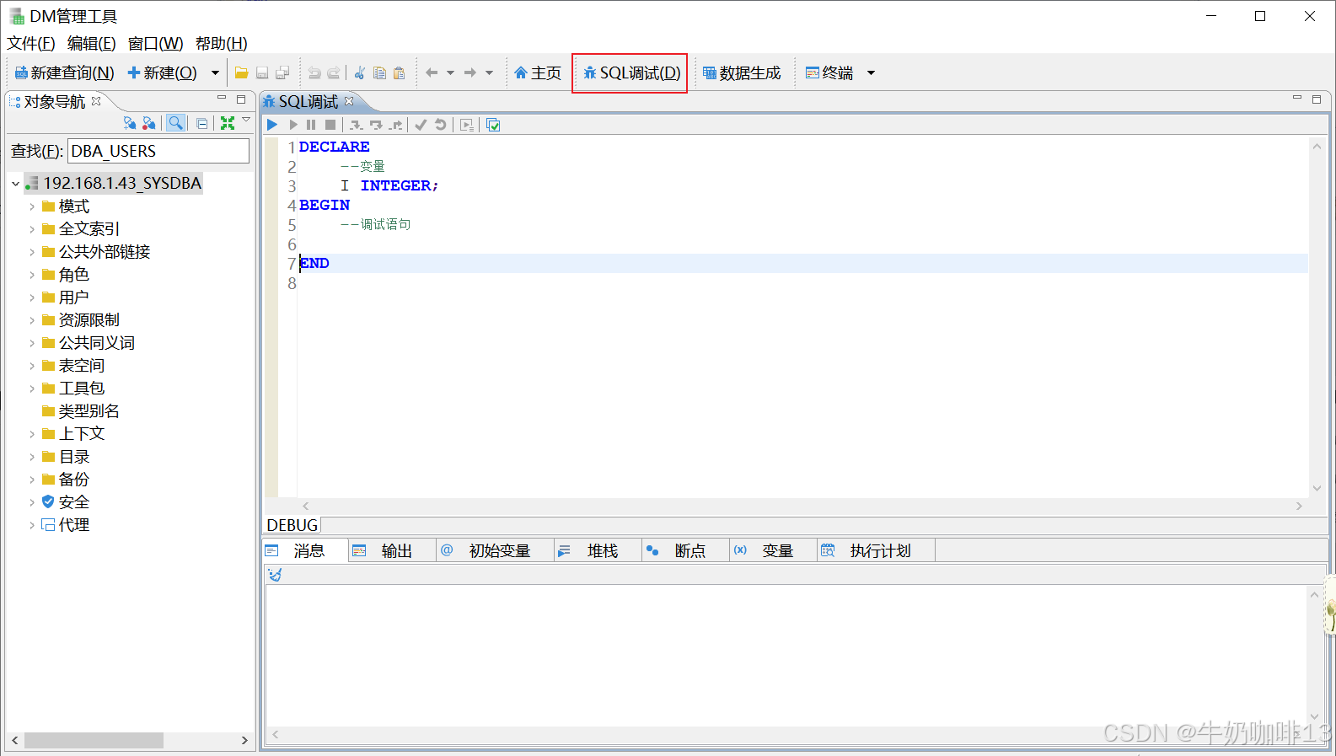
Task: Click the 数据生成 button
Action: click(x=742, y=73)
